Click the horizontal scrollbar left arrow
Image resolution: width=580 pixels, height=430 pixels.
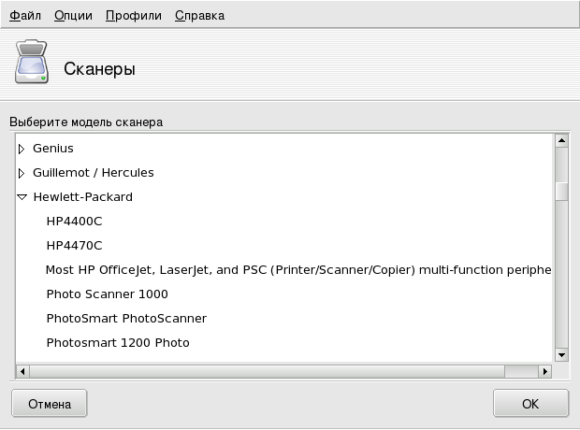pyautogui.click(x=22, y=371)
